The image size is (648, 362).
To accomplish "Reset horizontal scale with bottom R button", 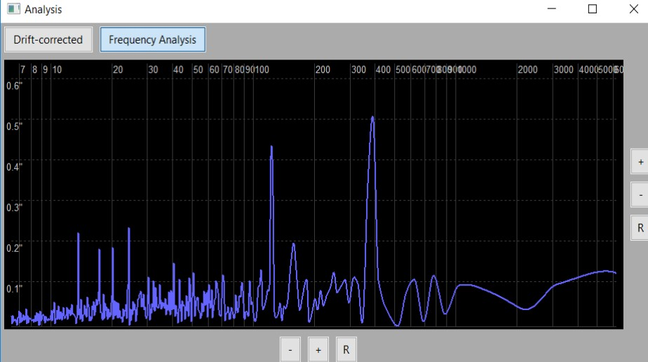I will 346,350.
